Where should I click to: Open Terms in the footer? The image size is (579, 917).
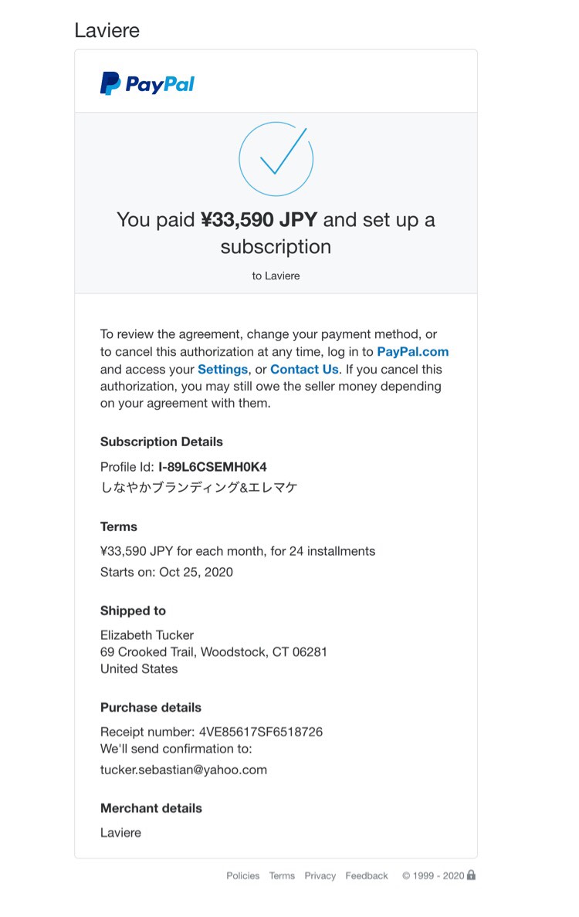click(282, 875)
